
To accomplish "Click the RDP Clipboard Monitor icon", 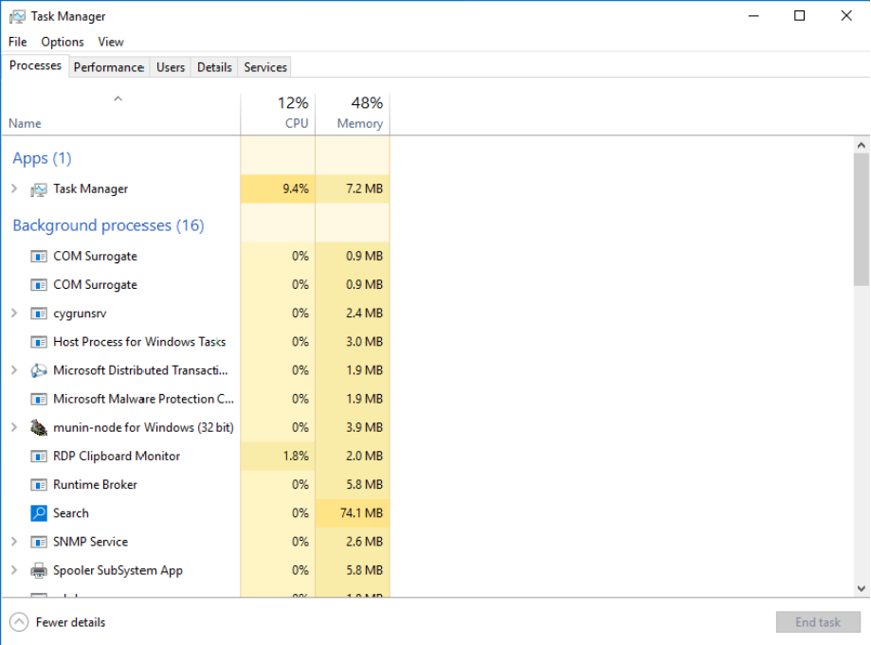I will pyautogui.click(x=38, y=456).
